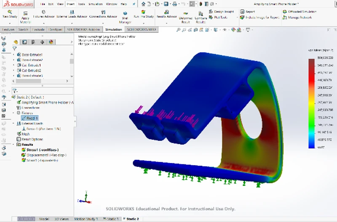337x222 pixels.
Task: Click Include Image for Report
Action: pos(259,17)
